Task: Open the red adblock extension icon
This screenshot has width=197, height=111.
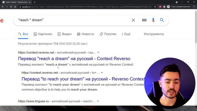Action: (x=160, y=7)
